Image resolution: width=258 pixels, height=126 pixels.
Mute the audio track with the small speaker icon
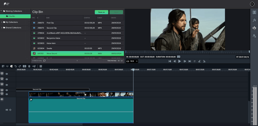(x=10, y=110)
